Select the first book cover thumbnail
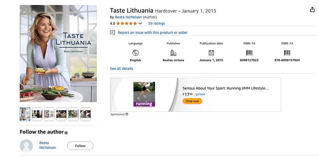The image size is (319, 157). (x=25, y=114)
